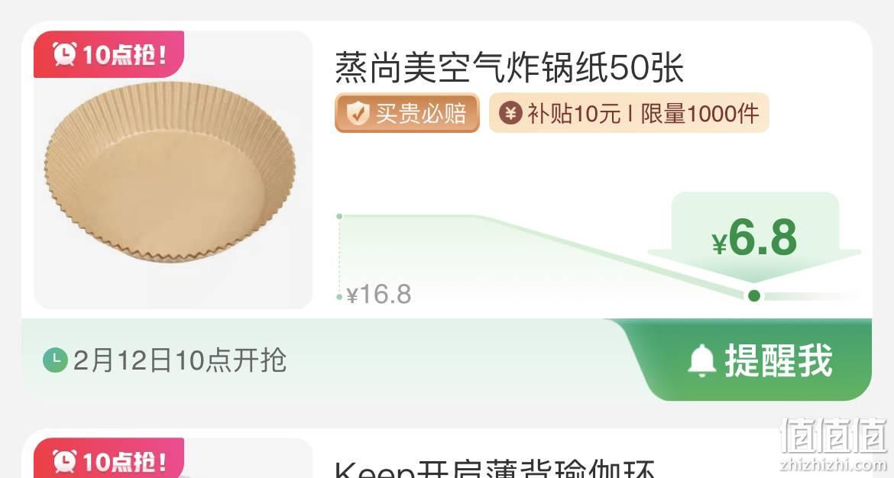Open the Keep开肩薄背瑜伽环 product title
Viewport: 894px width, 478px height.
pos(494,469)
